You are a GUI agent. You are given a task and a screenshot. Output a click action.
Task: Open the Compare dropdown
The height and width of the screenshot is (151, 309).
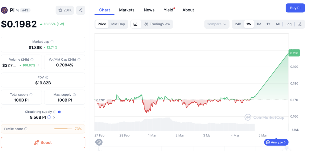tap(217, 24)
